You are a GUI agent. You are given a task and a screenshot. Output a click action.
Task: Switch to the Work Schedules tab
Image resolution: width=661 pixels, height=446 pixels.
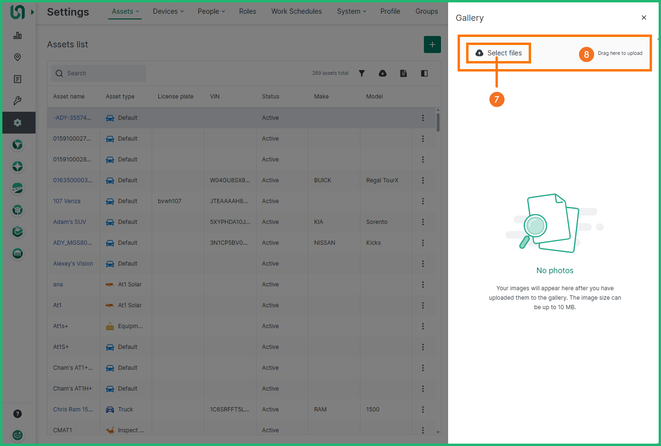[x=296, y=11]
